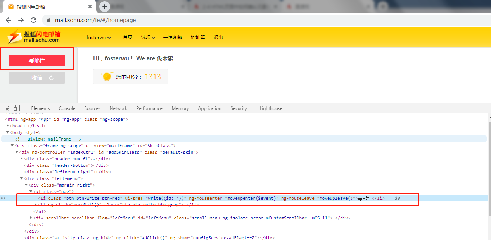491x240 pixels.
Task: Go to 首页 in the mail navigation
Action: point(128,38)
